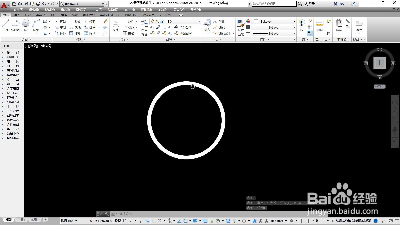This screenshot has height=225, width=400.
Task: Click the erase brush icon in 修改 panel
Action: 105,21
